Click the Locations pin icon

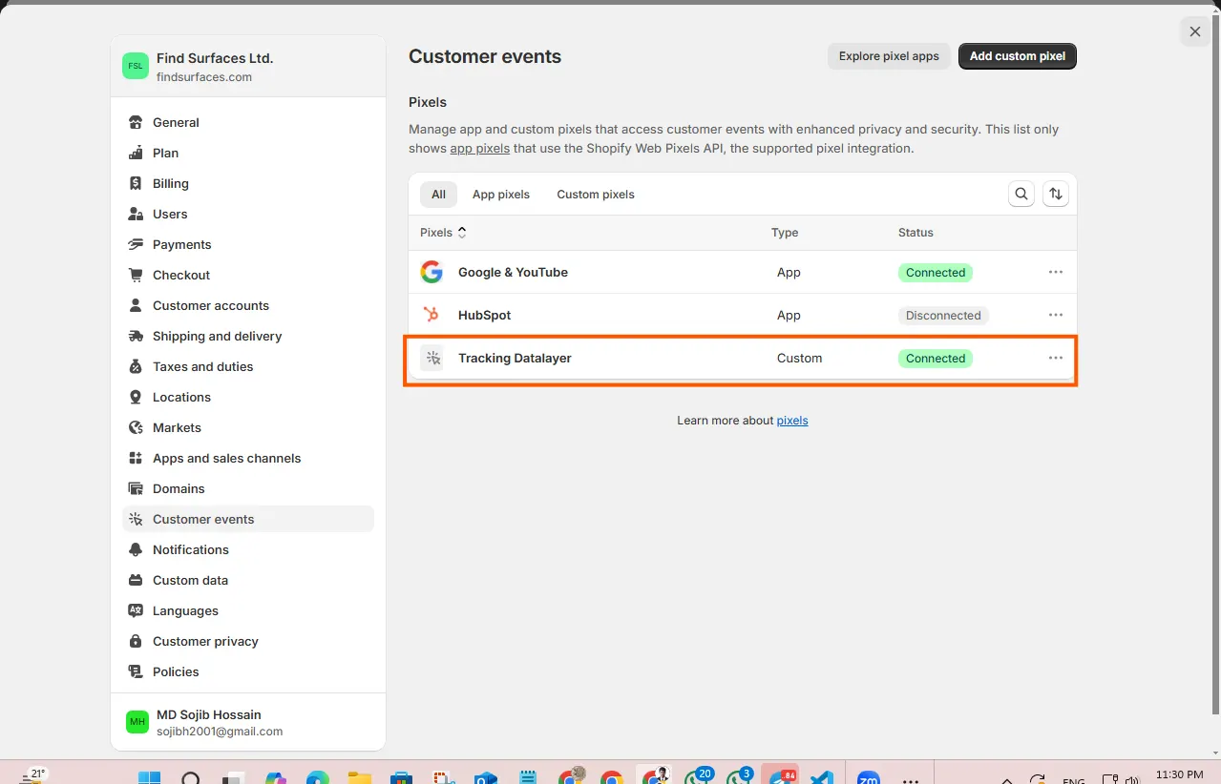pyautogui.click(x=135, y=397)
